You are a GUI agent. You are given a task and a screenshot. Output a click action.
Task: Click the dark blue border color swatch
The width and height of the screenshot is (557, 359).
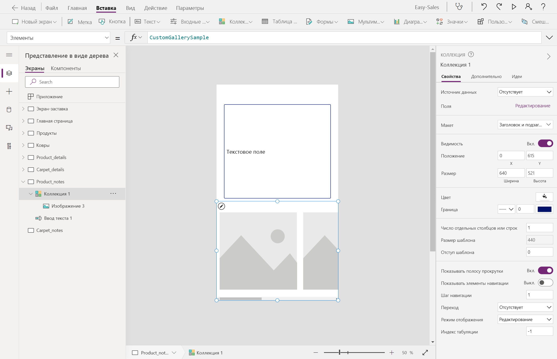point(544,209)
